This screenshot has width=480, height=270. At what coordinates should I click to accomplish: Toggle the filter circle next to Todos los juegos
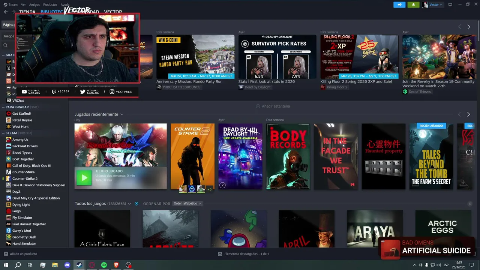click(136, 204)
